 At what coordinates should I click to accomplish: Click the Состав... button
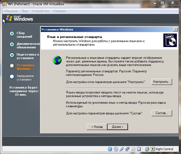coord(162,113)
